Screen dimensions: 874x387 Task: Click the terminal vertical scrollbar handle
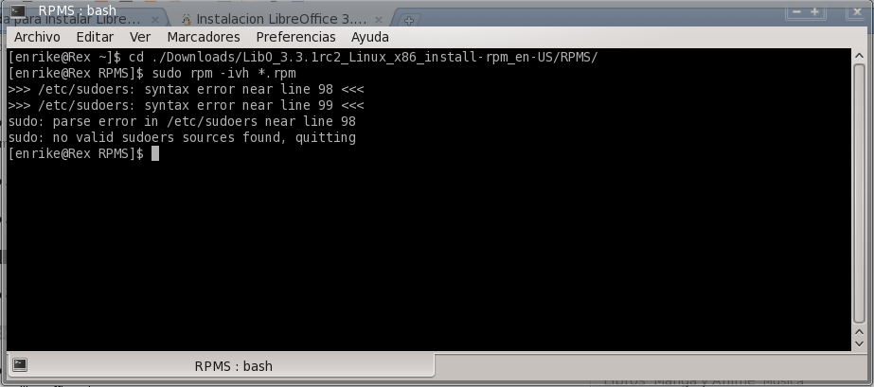click(860, 193)
